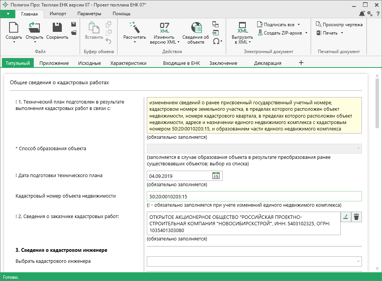Image resolution: width=382 pixels, height=281 pixels.
Task: Click Создать ZIP-архив button
Action: [283, 33]
